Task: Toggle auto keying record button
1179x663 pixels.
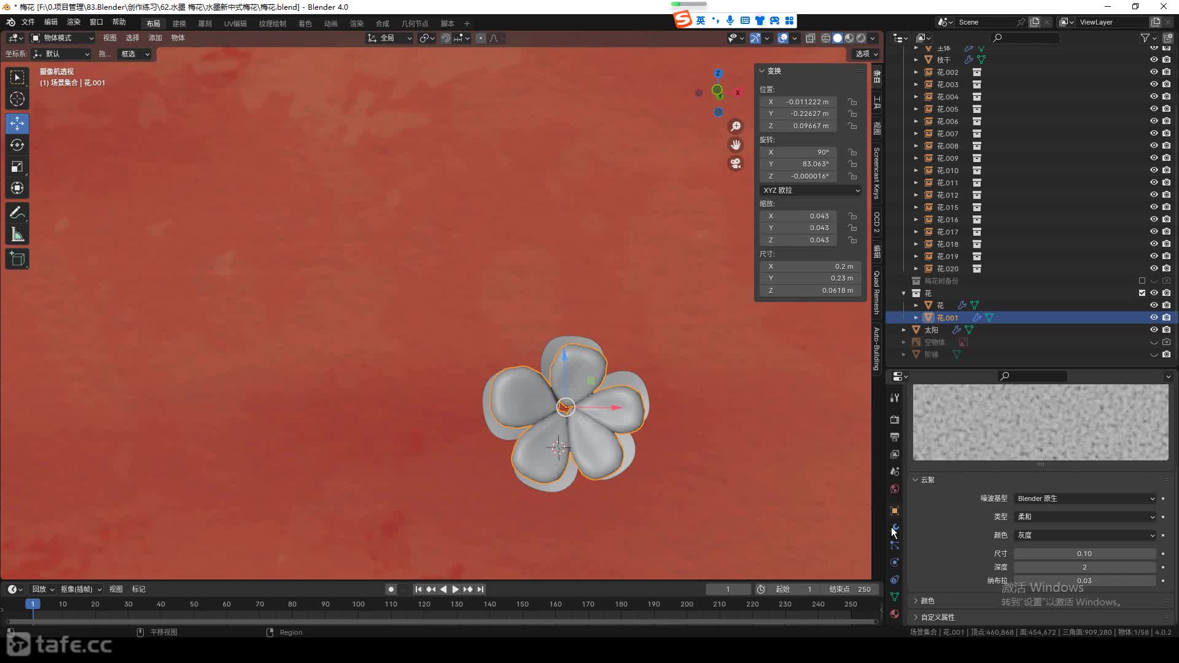Action: pyautogui.click(x=391, y=589)
